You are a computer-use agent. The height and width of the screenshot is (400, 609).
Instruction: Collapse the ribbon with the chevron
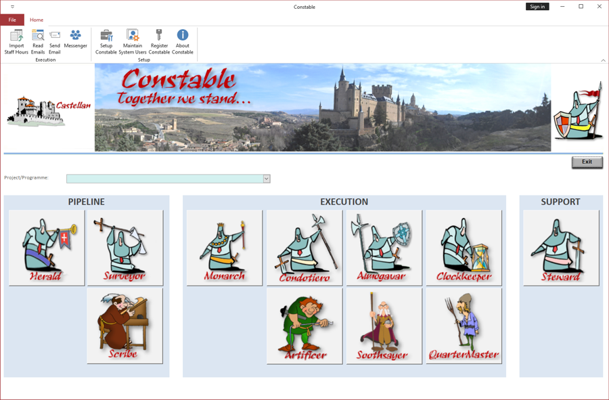(603, 60)
